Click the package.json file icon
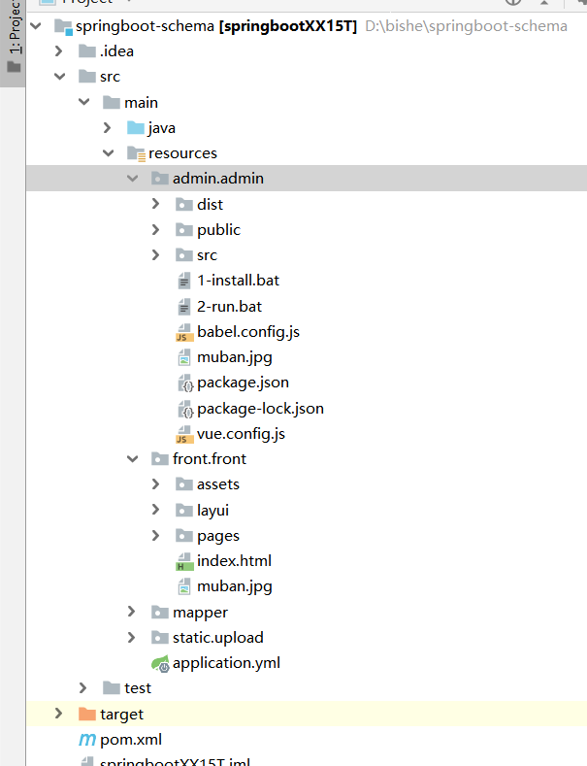This screenshot has width=587, height=766. 184,383
